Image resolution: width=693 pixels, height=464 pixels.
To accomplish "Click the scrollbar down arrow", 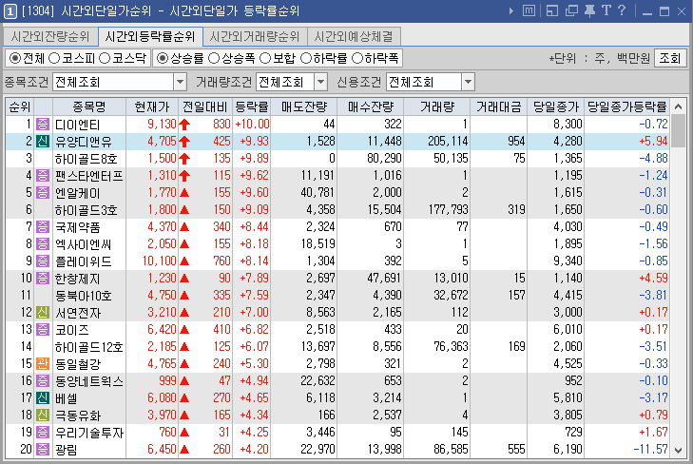I will tap(679, 451).
